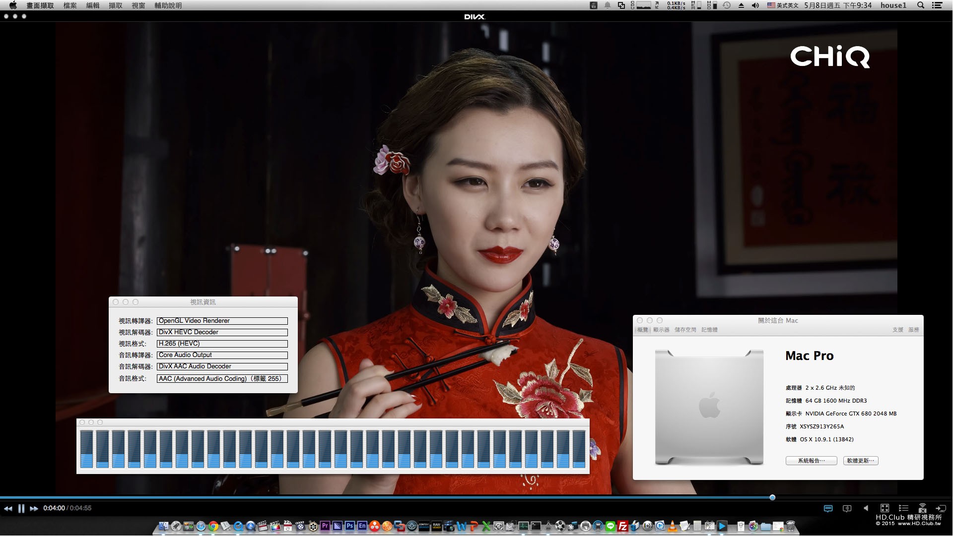Image resolution: width=953 pixels, height=536 pixels.
Task: Toggle the subtitles icon in player bar
Action: [828, 509]
